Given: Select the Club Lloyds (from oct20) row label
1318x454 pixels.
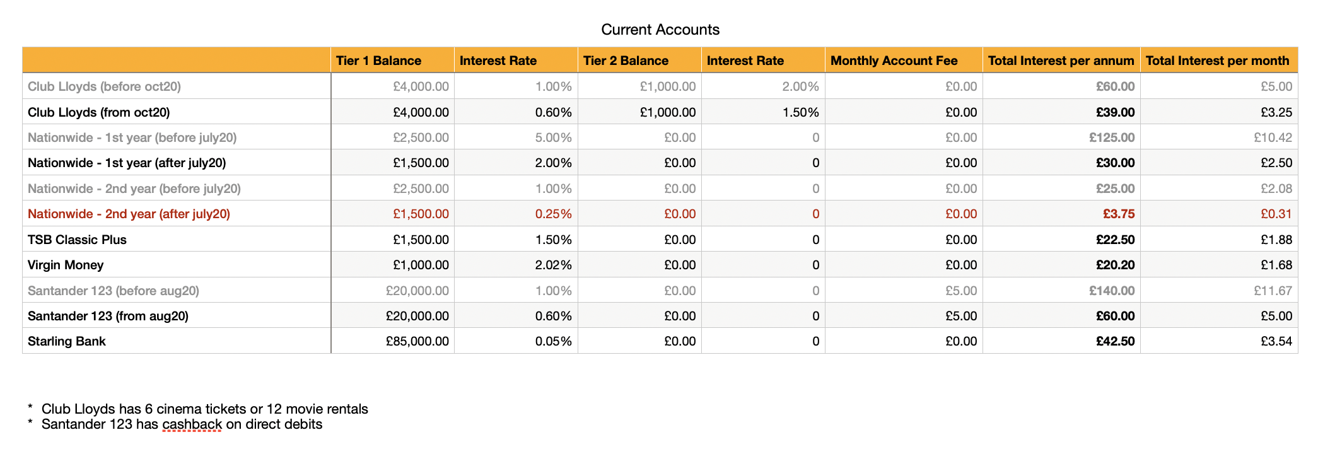Looking at the screenshot, I should (x=99, y=112).
